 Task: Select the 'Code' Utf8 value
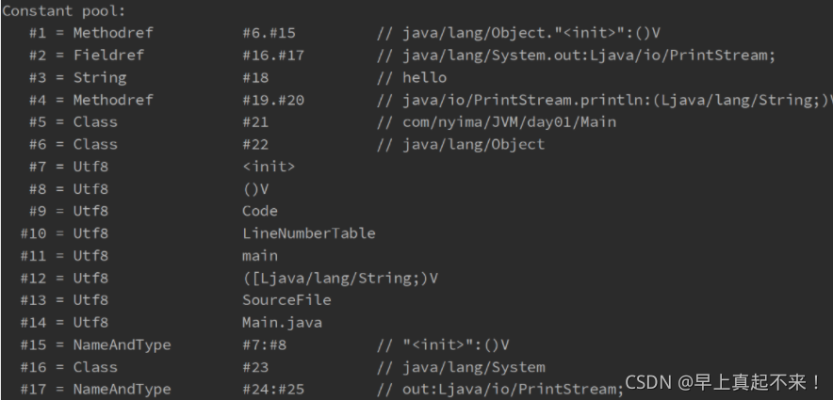point(260,211)
